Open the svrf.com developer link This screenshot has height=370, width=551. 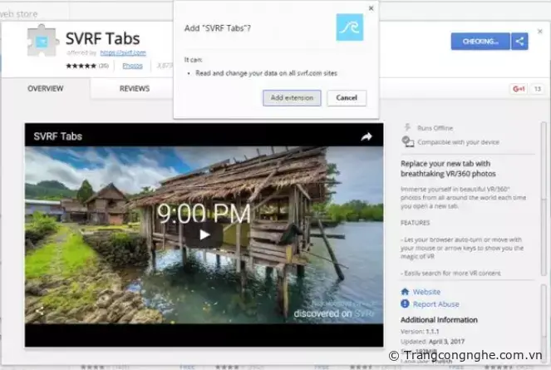pos(129,52)
